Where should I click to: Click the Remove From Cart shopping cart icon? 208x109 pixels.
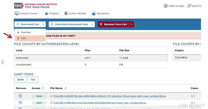tap(101, 24)
